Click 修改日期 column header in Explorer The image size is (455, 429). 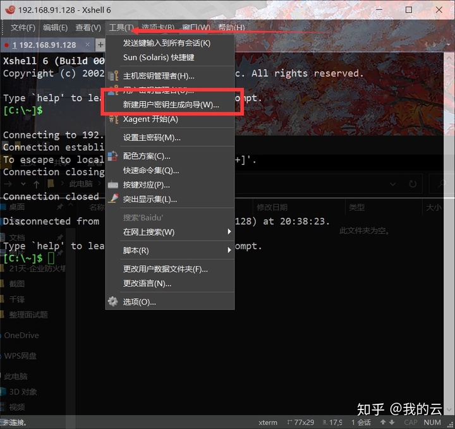pyautogui.click(x=272, y=207)
